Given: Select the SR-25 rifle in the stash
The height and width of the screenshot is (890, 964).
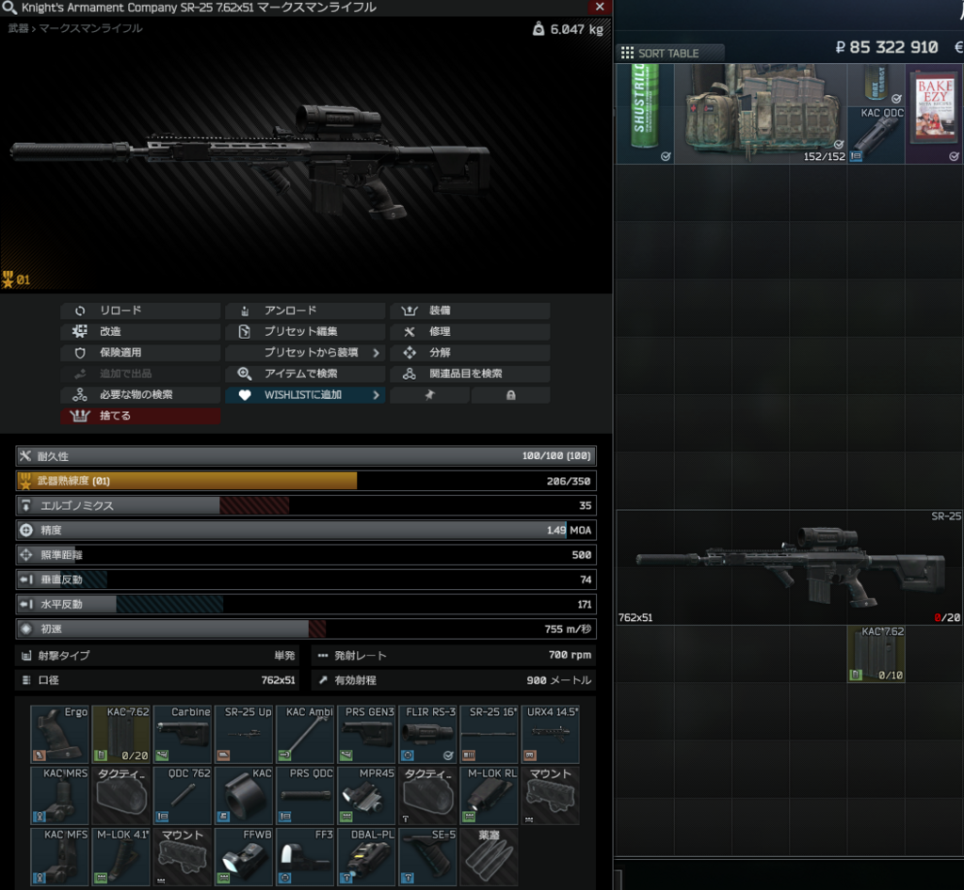Looking at the screenshot, I should [789, 567].
